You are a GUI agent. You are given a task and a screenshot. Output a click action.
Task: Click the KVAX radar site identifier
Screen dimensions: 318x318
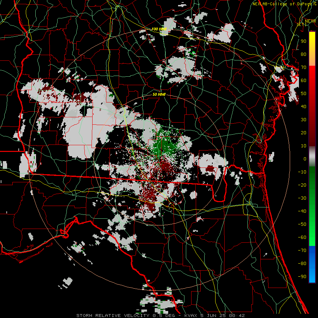coord(191,316)
